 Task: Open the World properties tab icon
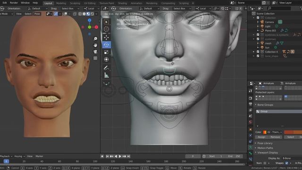coord(251,122)
